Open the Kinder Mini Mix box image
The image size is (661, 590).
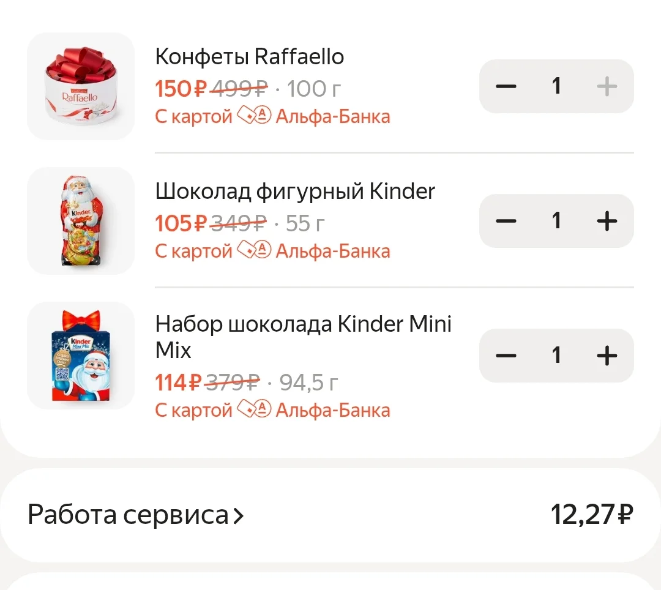point(81,356)
